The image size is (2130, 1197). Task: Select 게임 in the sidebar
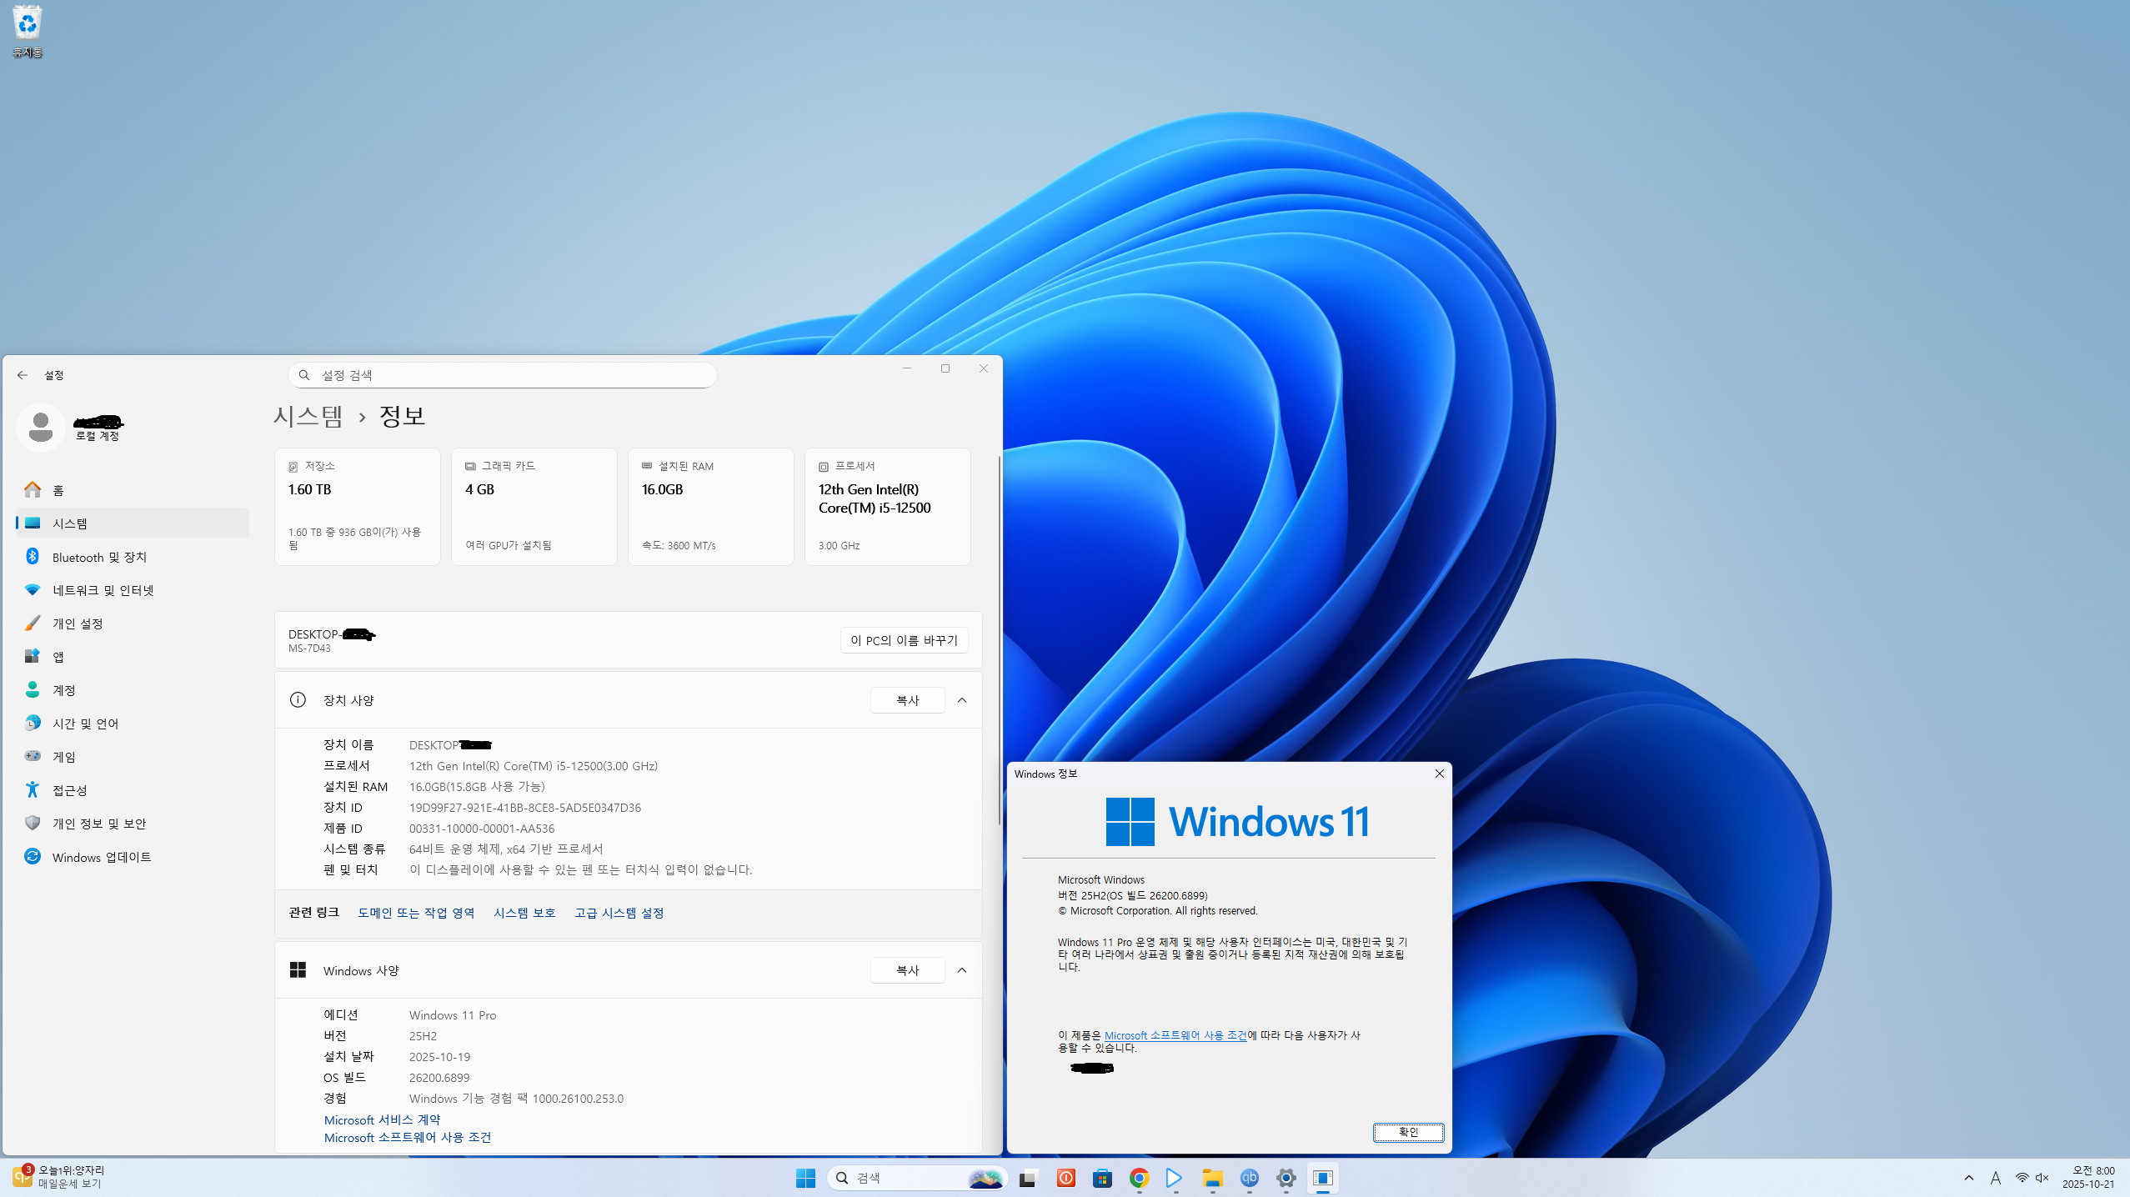pyautogui.click(x=63, y=757)
